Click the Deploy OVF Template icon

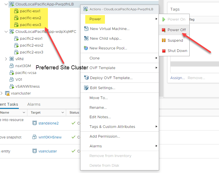tap(86, 78)
